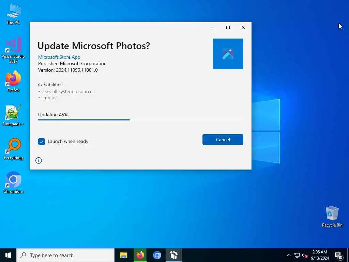The height and width of the screenshot is (262, 349).
Task: Click the Version 2024.11090.11001.0 text
Action: (68, 70)
